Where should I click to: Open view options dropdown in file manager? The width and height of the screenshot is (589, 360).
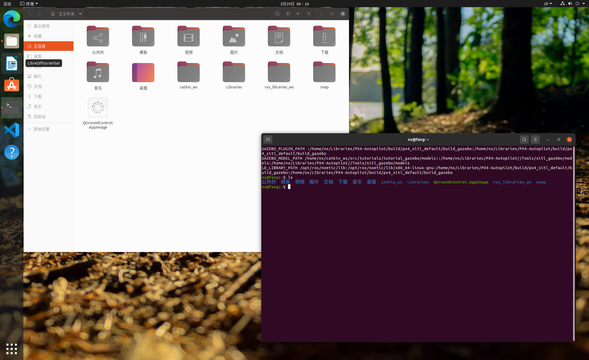click(298, 14)
